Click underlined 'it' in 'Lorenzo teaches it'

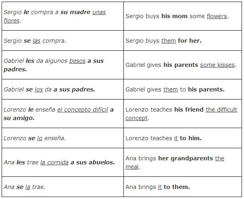click(x=176, y=138)
